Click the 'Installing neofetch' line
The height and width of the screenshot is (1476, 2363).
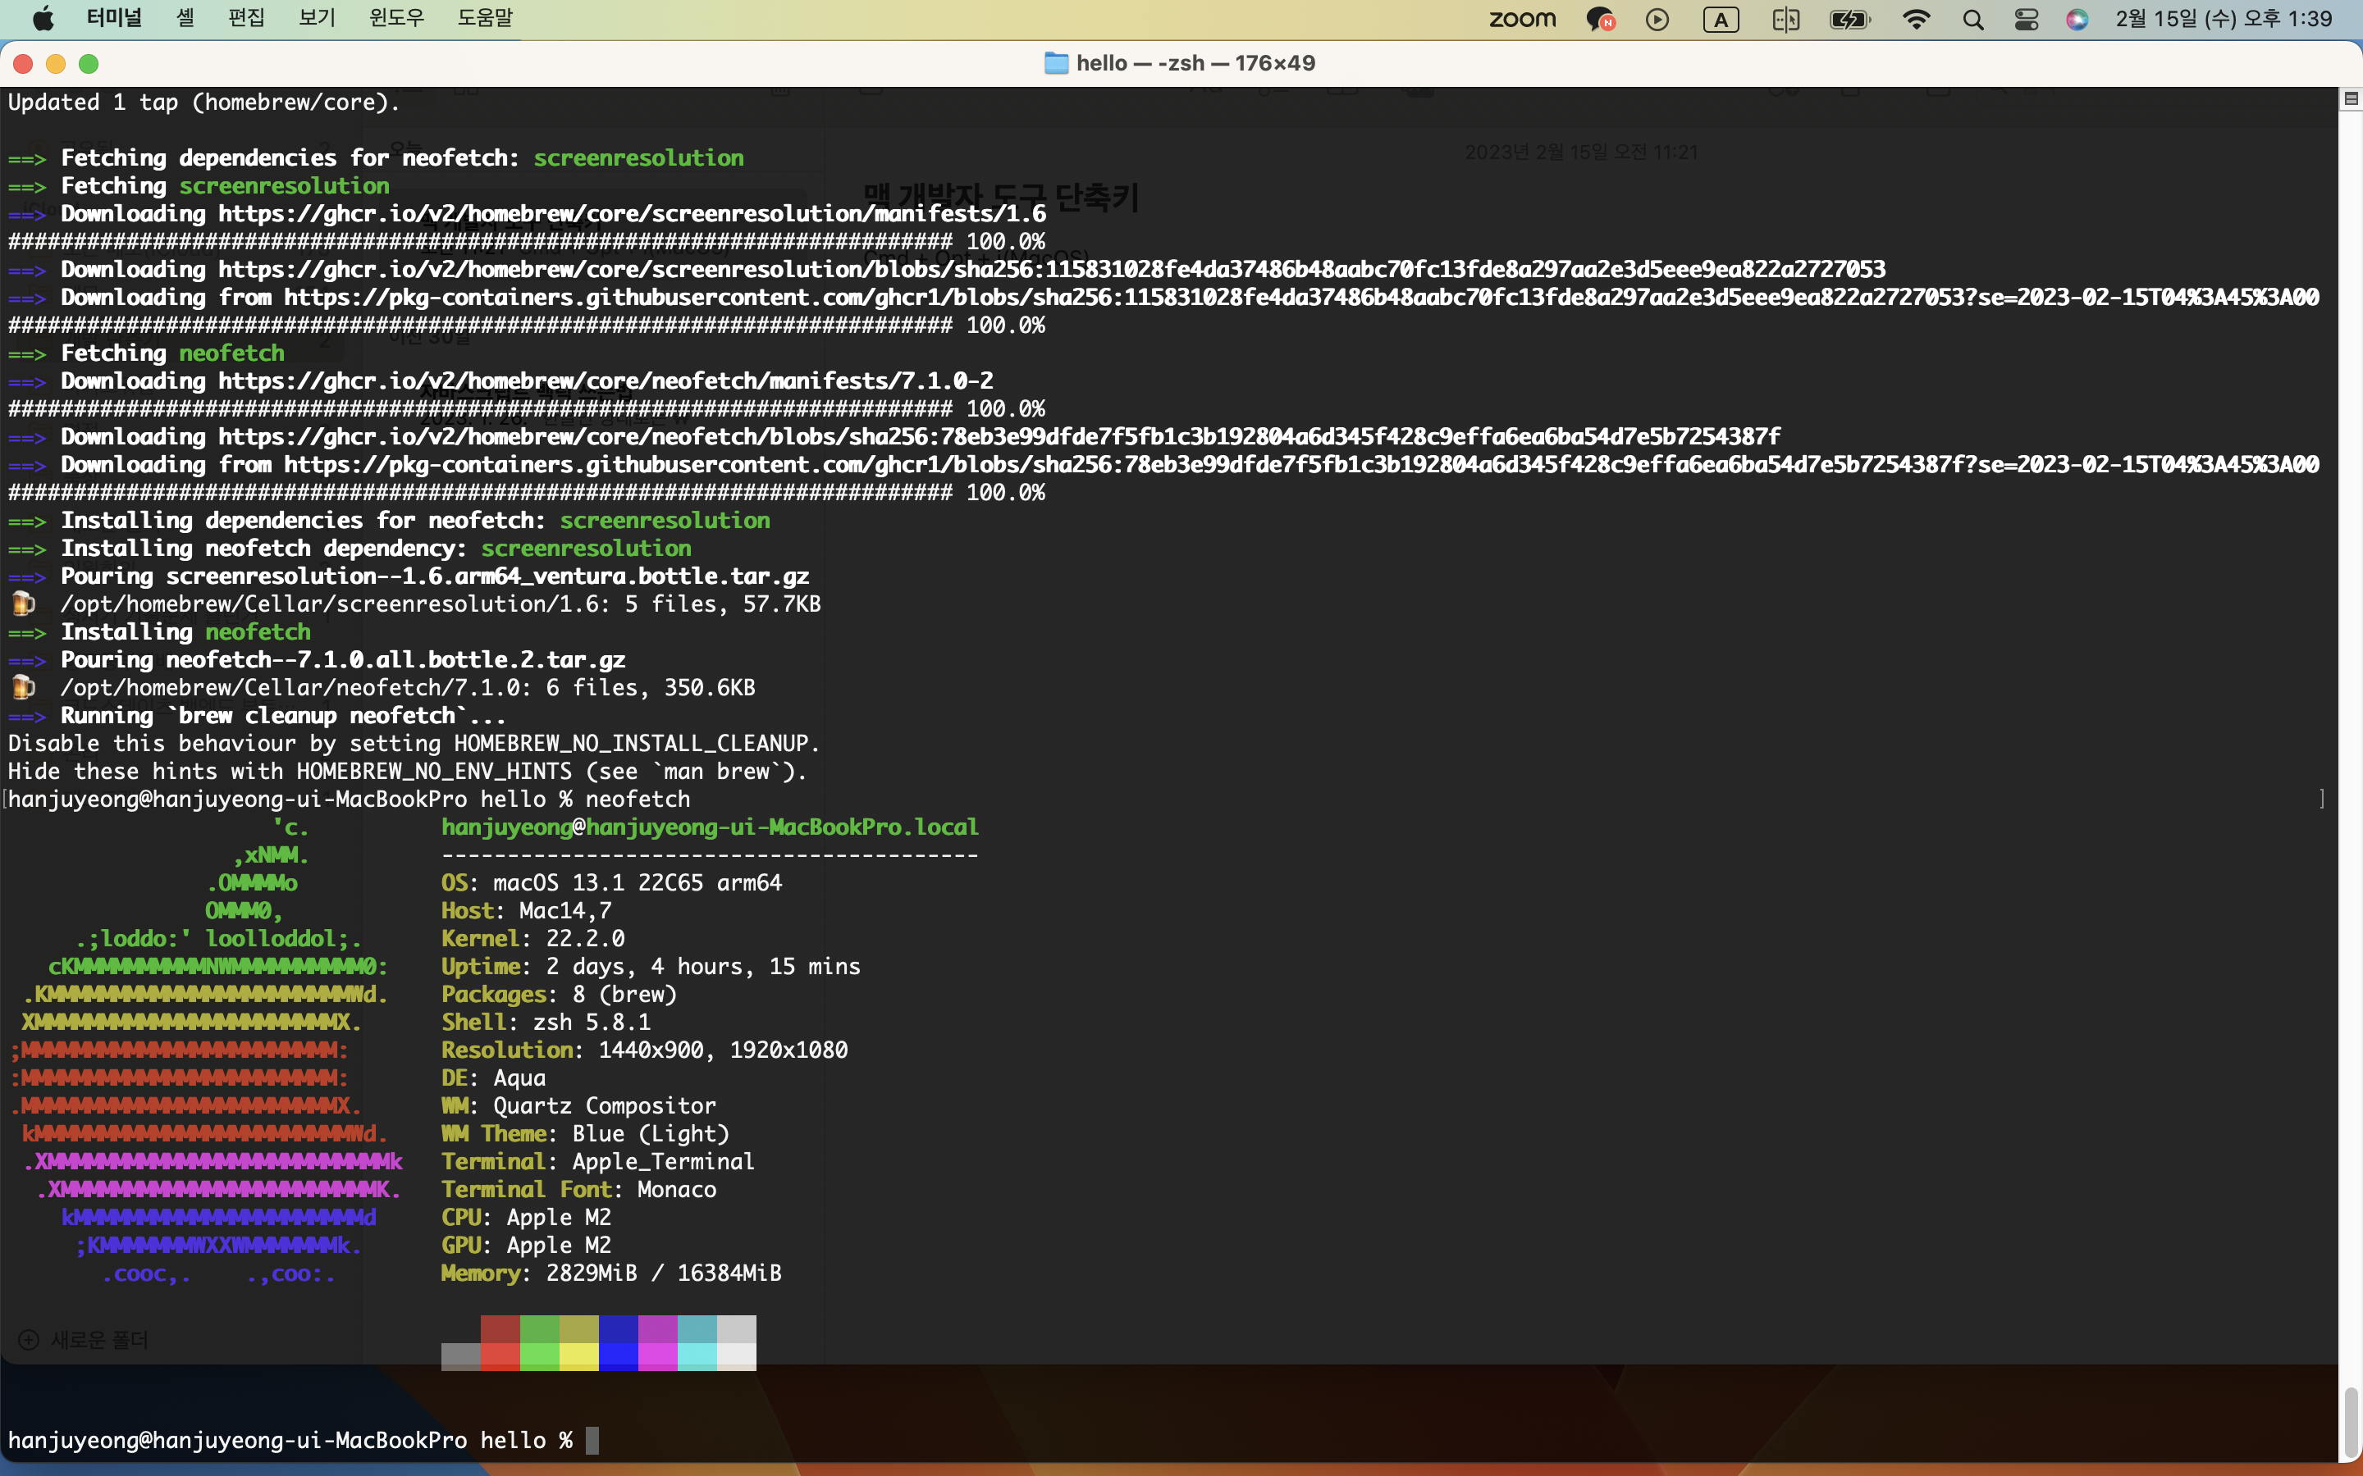[x=159, y=631]
